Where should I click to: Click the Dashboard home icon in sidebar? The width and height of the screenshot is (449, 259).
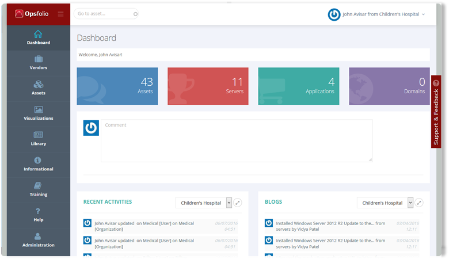38,34
